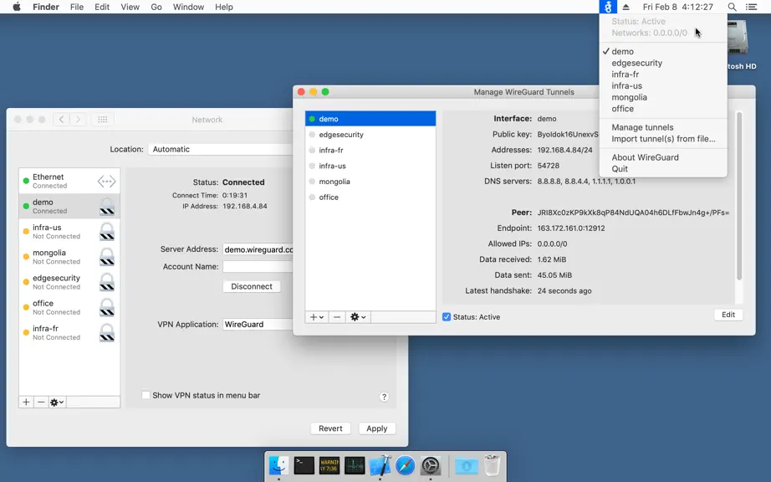
Task: Show all preferences grid icon in Network
Action: pyautogui.click(x=102, y=120)
